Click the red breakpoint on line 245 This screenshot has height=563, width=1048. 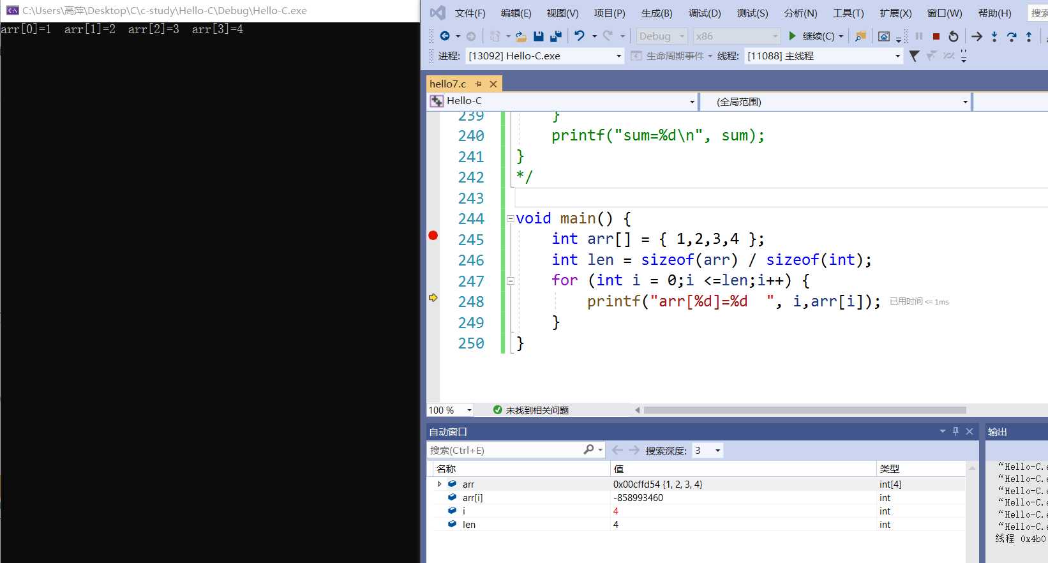[433, 236]
